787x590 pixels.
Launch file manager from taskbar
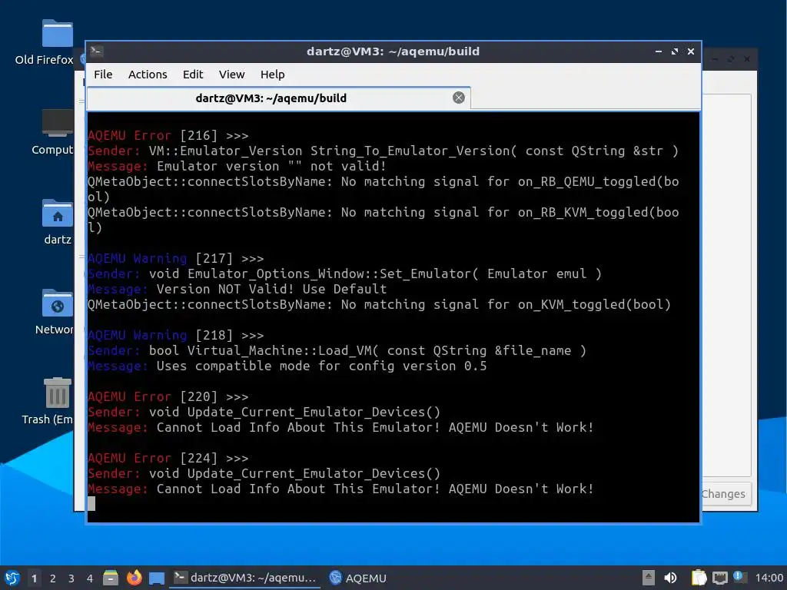coord(111,578)
